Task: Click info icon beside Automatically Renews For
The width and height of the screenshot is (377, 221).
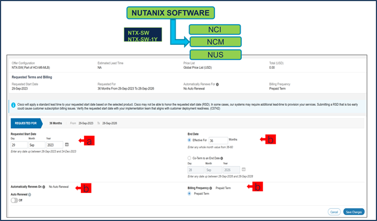Action: 217,84
